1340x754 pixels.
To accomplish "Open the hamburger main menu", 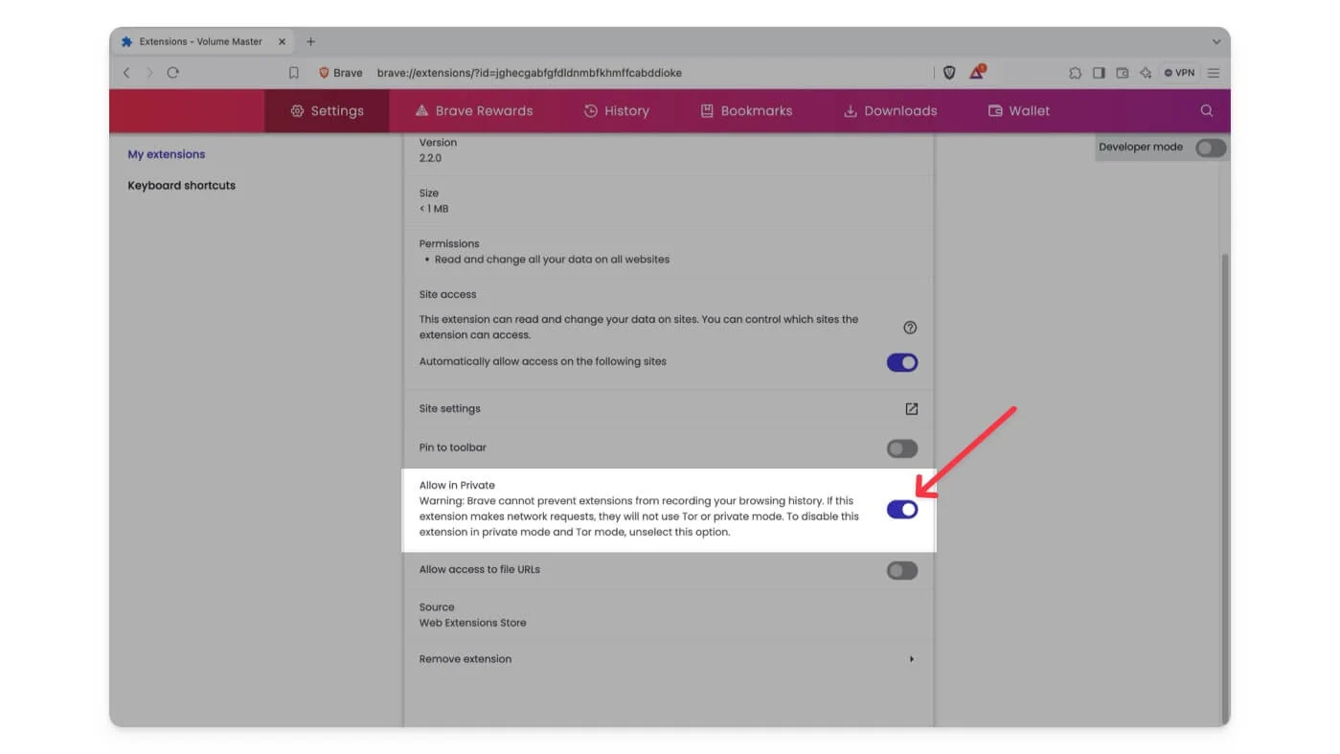I will (1214, 73).
